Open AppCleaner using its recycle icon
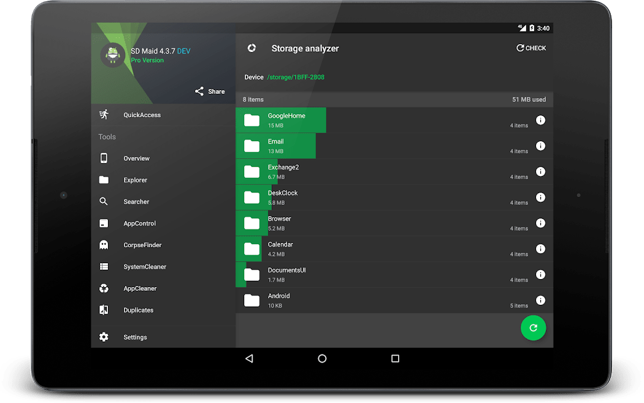 tap(105, 288)
